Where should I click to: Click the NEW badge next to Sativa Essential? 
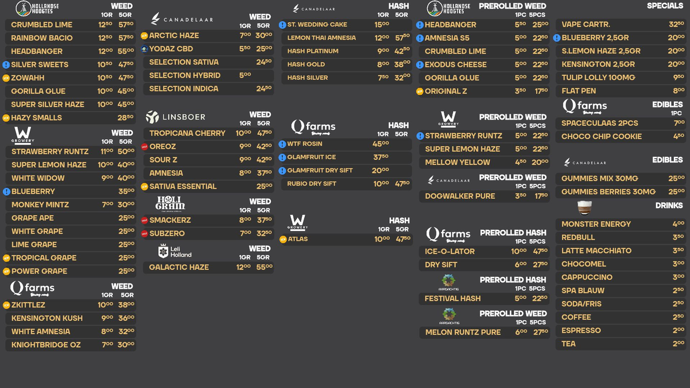[x=144, y=186]
